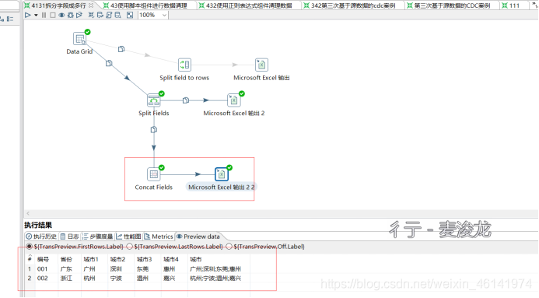Replay the transformation from the toolbar
Screen dimensions: 539x298
tap(79, 15)
